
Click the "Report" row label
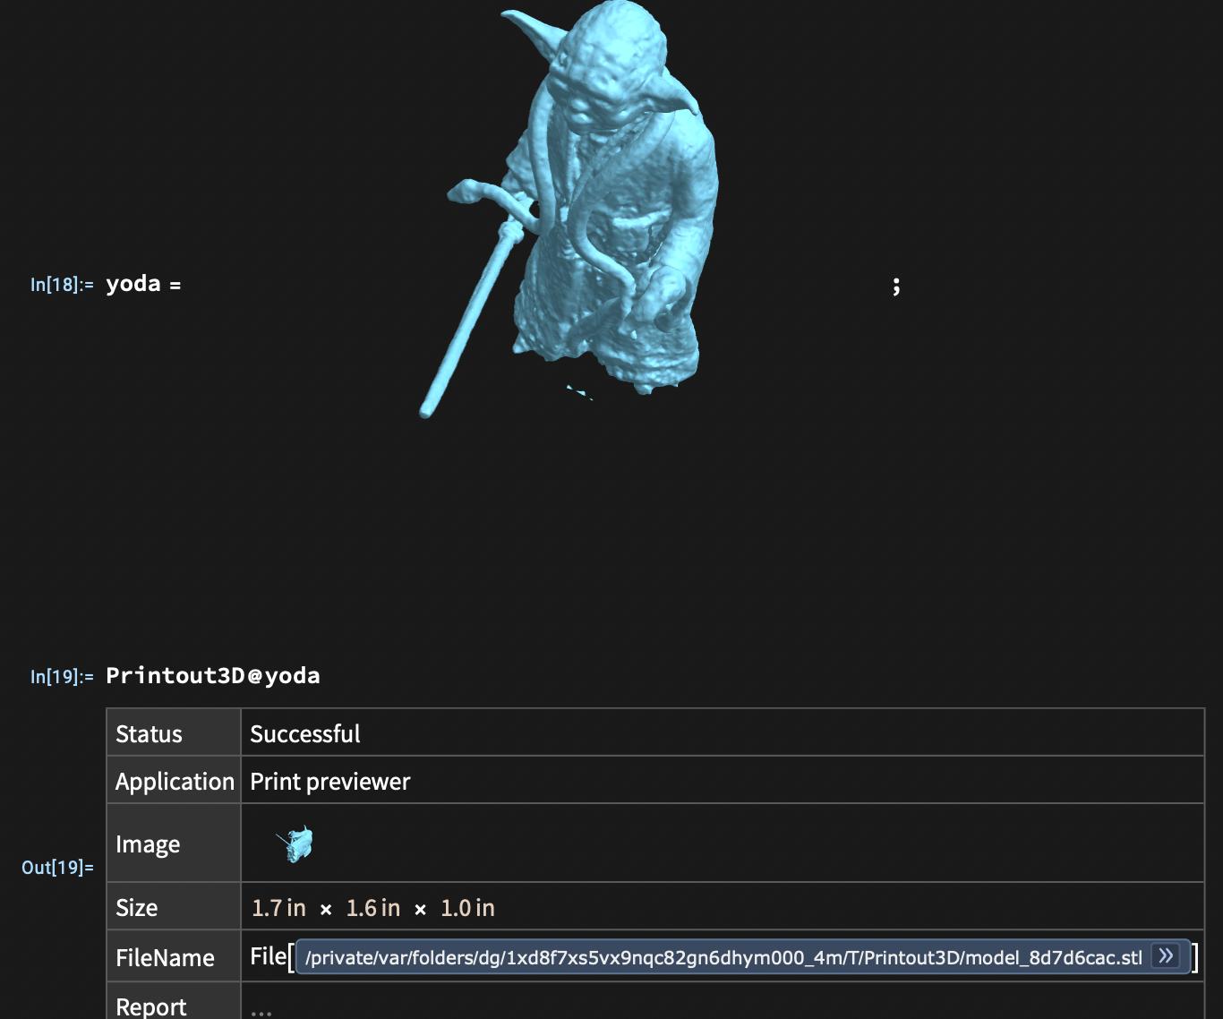151,1006
